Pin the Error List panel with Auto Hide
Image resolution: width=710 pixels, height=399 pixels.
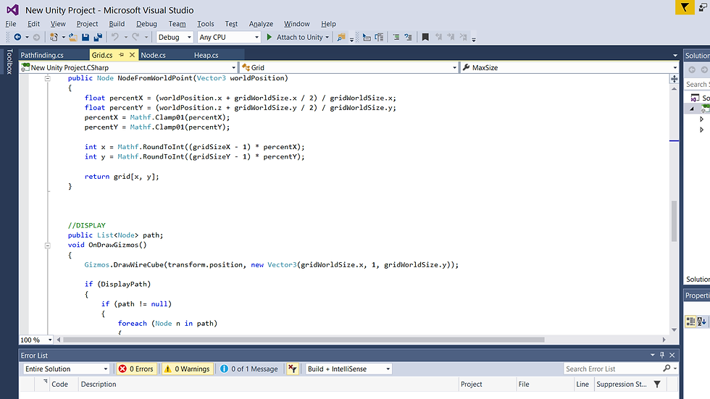point(662,355)
